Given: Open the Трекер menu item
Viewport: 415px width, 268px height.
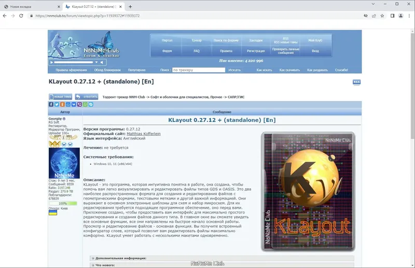Looking at the screenshot, I should tap(197, 40).
